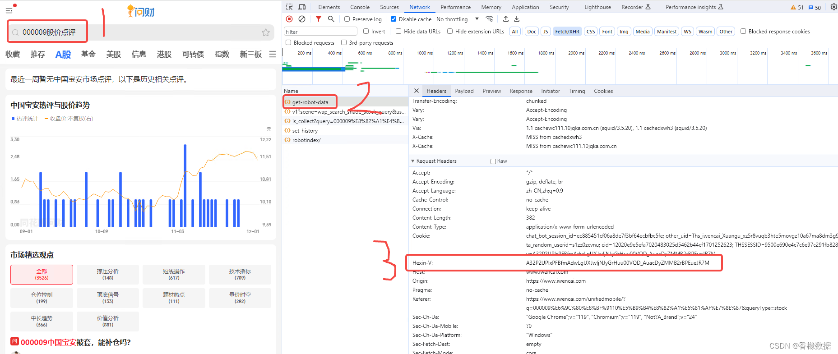Open DevTools settings gear

click(833, 7)
